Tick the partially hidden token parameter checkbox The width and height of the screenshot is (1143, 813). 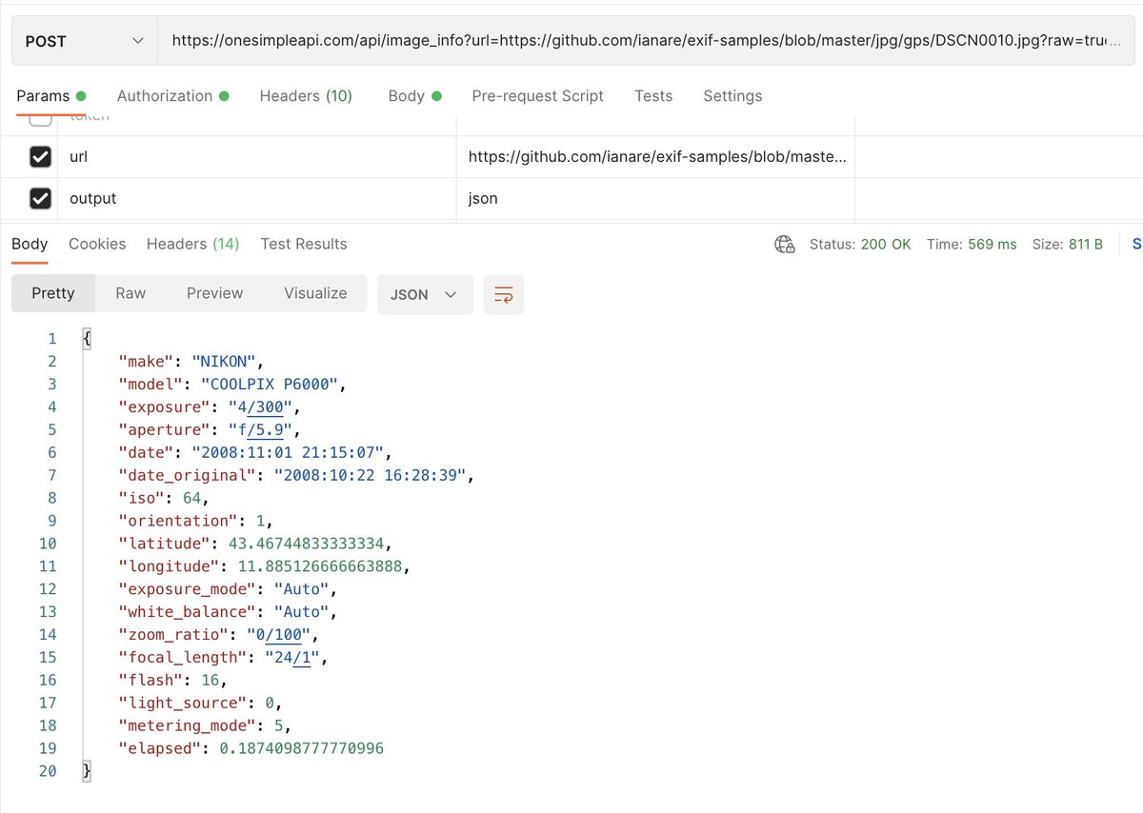pyautogui.click(x=40, y=119)
